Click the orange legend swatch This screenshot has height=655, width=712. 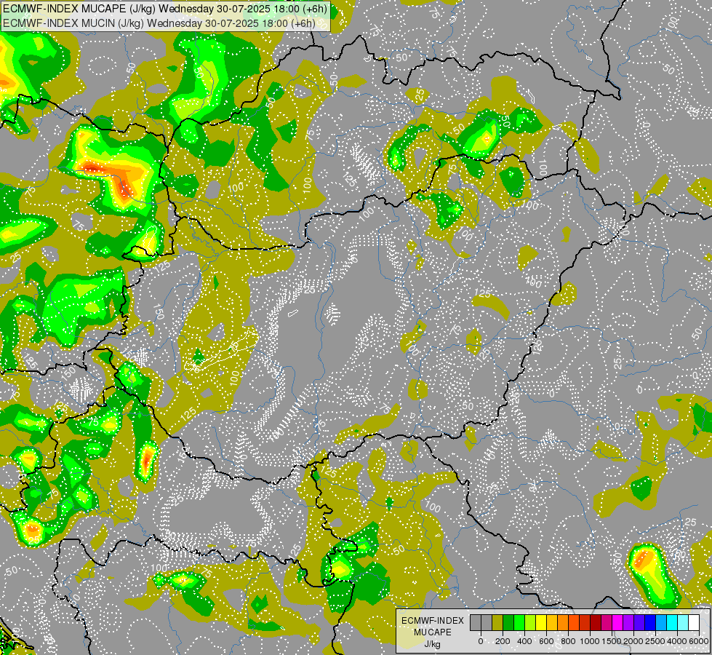pyautogui.click(x=564, y=622)
